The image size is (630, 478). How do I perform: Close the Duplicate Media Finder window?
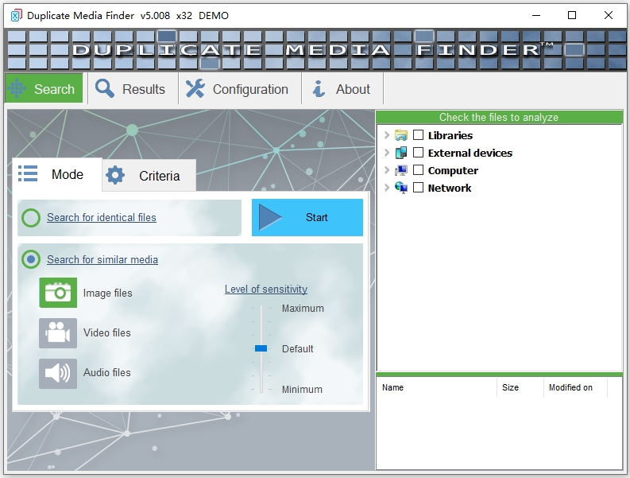tap(608, 16)
